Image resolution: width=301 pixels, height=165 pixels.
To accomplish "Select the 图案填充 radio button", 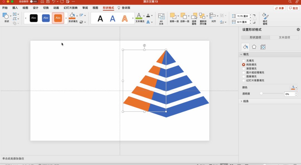I will click(x=244, y=77).
